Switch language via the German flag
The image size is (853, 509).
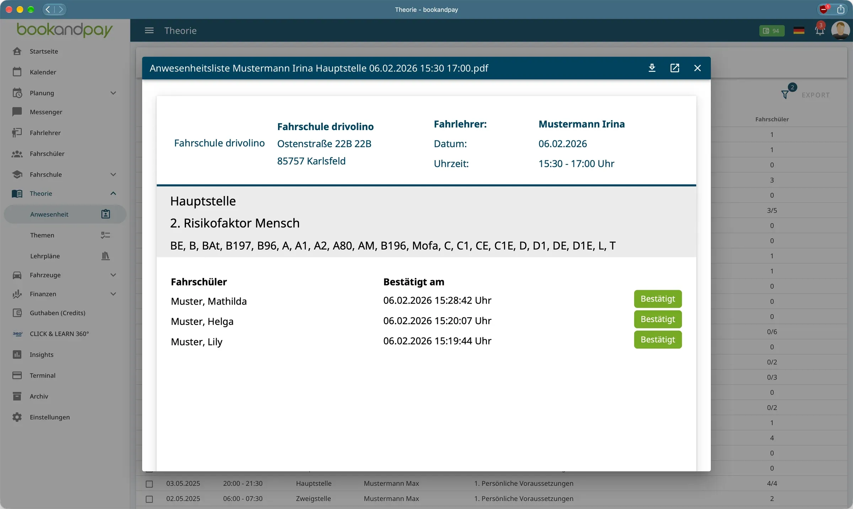pyautogui.click(x=799, y=31)
